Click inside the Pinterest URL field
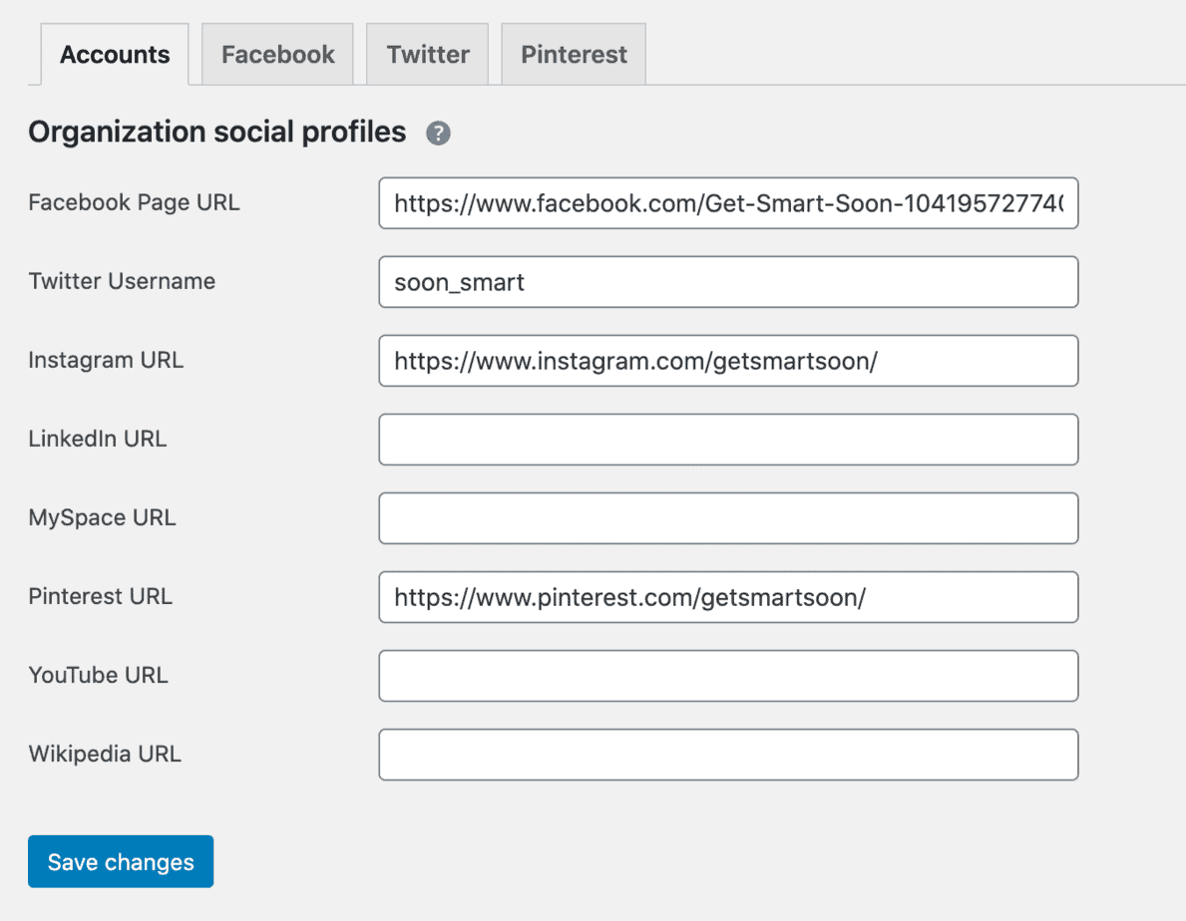The height and width of the screenshot is (921, 1186). 728,597
